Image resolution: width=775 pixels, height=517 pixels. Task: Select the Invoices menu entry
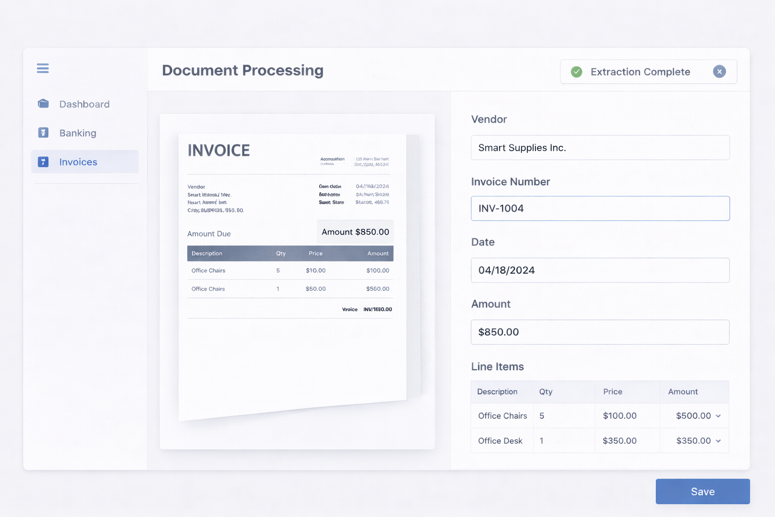tap(78, 162)
